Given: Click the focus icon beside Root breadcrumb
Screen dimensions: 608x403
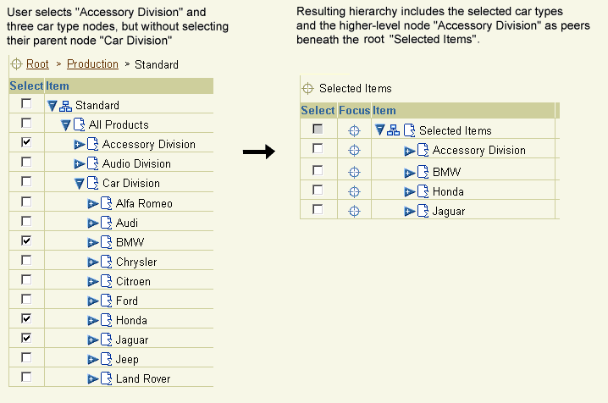Looking at the screenshot, I should (16, 64).
